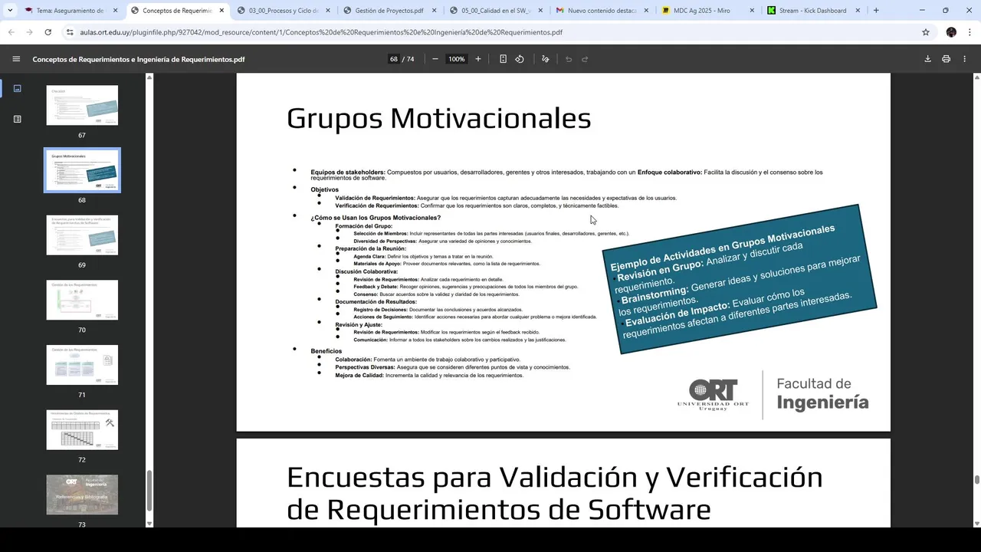Screen dimensions: 981x552
Task: Switch to 03_00_Procesos y Ciclo tab
Action: (x=283, y=11)
